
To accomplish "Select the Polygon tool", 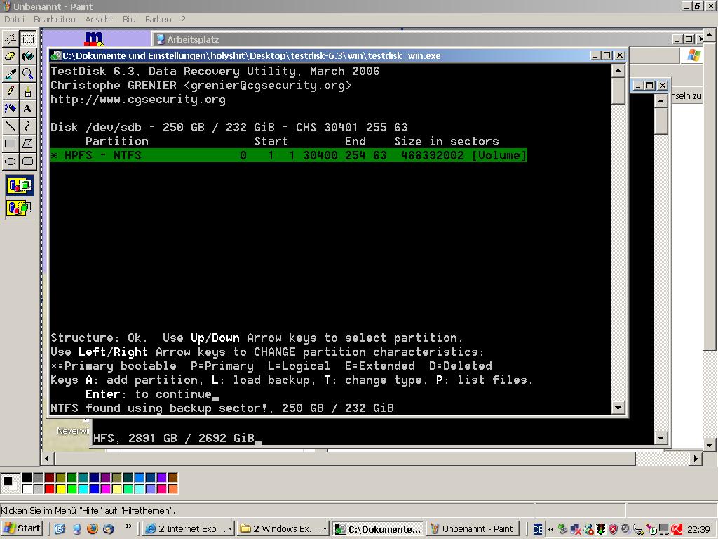I will (x=28, y=143).
